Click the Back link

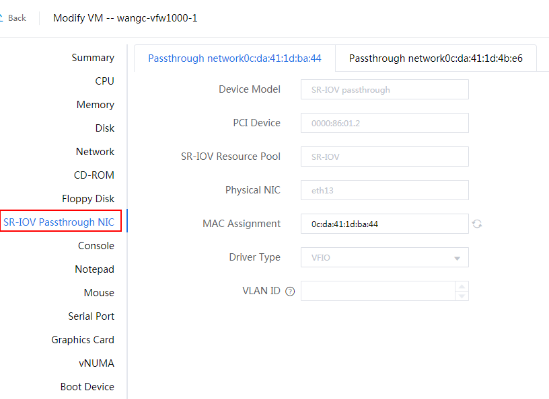coord(17,18)
